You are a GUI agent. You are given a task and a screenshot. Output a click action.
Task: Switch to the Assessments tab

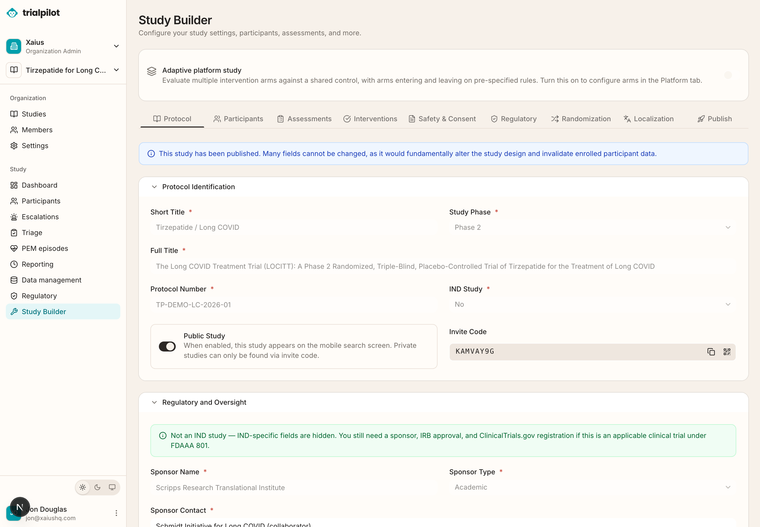pos(304,119)
